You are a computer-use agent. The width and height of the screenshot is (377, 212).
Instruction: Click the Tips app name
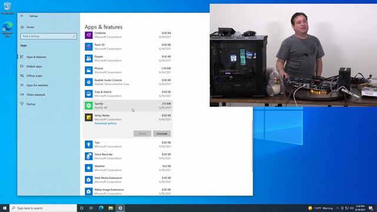tap(97, 143)
